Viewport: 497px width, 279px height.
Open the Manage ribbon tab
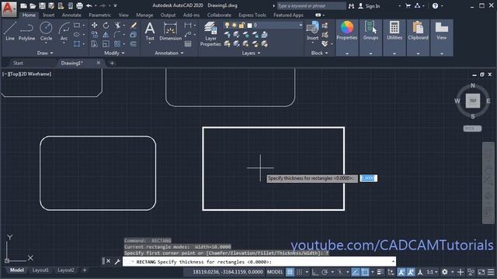[x=144, y=15]
